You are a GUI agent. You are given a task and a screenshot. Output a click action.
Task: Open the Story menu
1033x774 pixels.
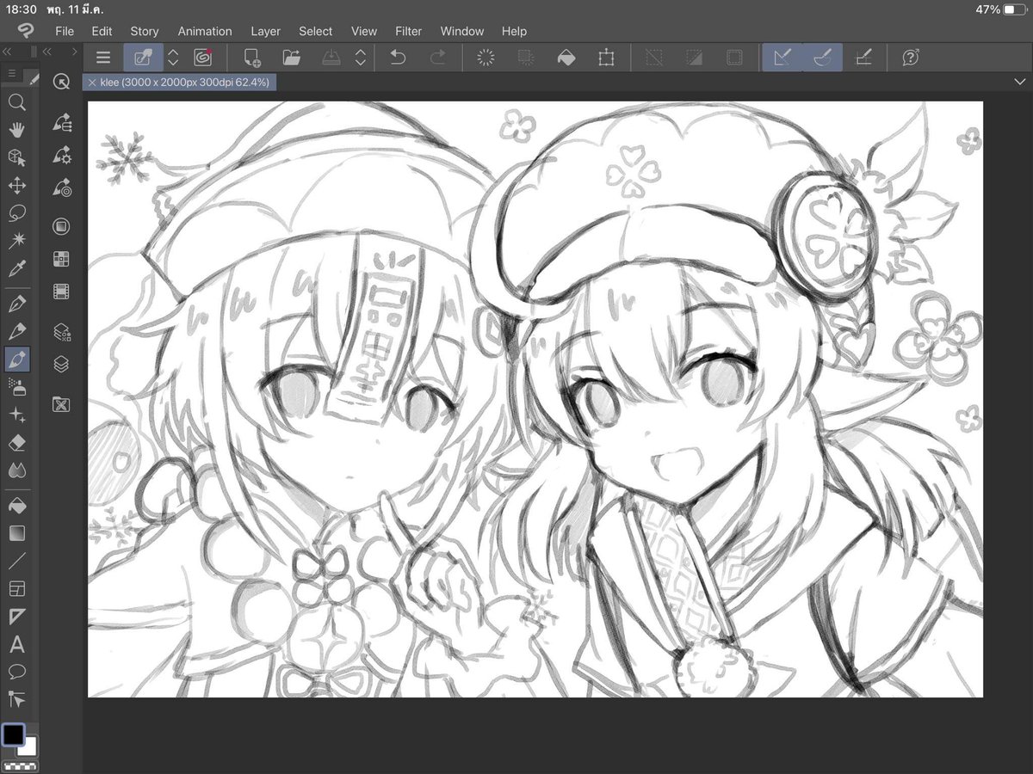[x=145, y=31]
